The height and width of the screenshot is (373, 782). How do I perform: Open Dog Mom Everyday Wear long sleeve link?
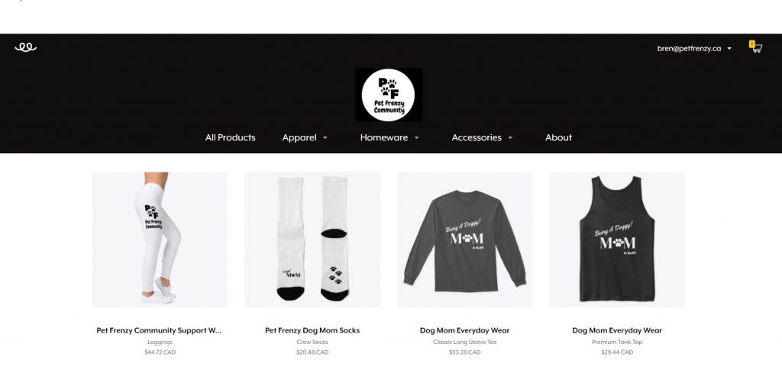point(465,330)
